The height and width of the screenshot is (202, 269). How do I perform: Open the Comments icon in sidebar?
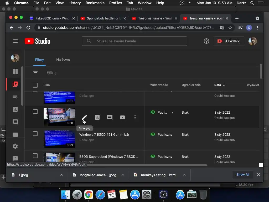coord(15,122)
